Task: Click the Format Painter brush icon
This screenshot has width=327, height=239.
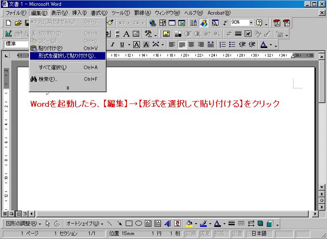Action: pos(110,23)
